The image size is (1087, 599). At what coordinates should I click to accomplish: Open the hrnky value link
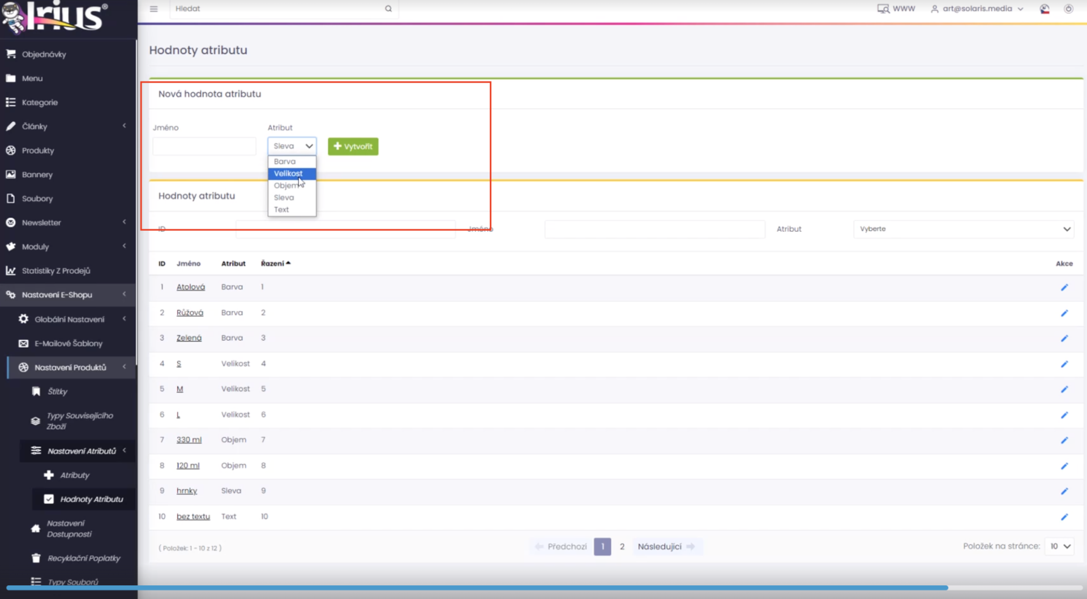click(x=187, y=491)
